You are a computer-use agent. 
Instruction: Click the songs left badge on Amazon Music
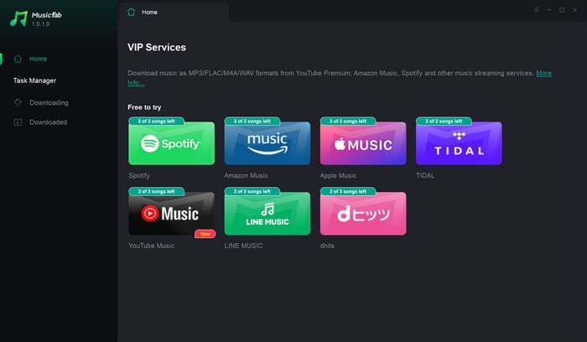252,121
